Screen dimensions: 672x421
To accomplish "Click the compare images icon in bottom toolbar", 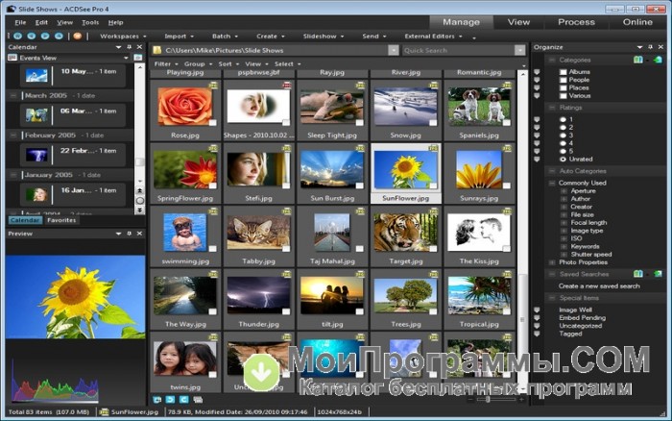I will click(x=198, y=400).
